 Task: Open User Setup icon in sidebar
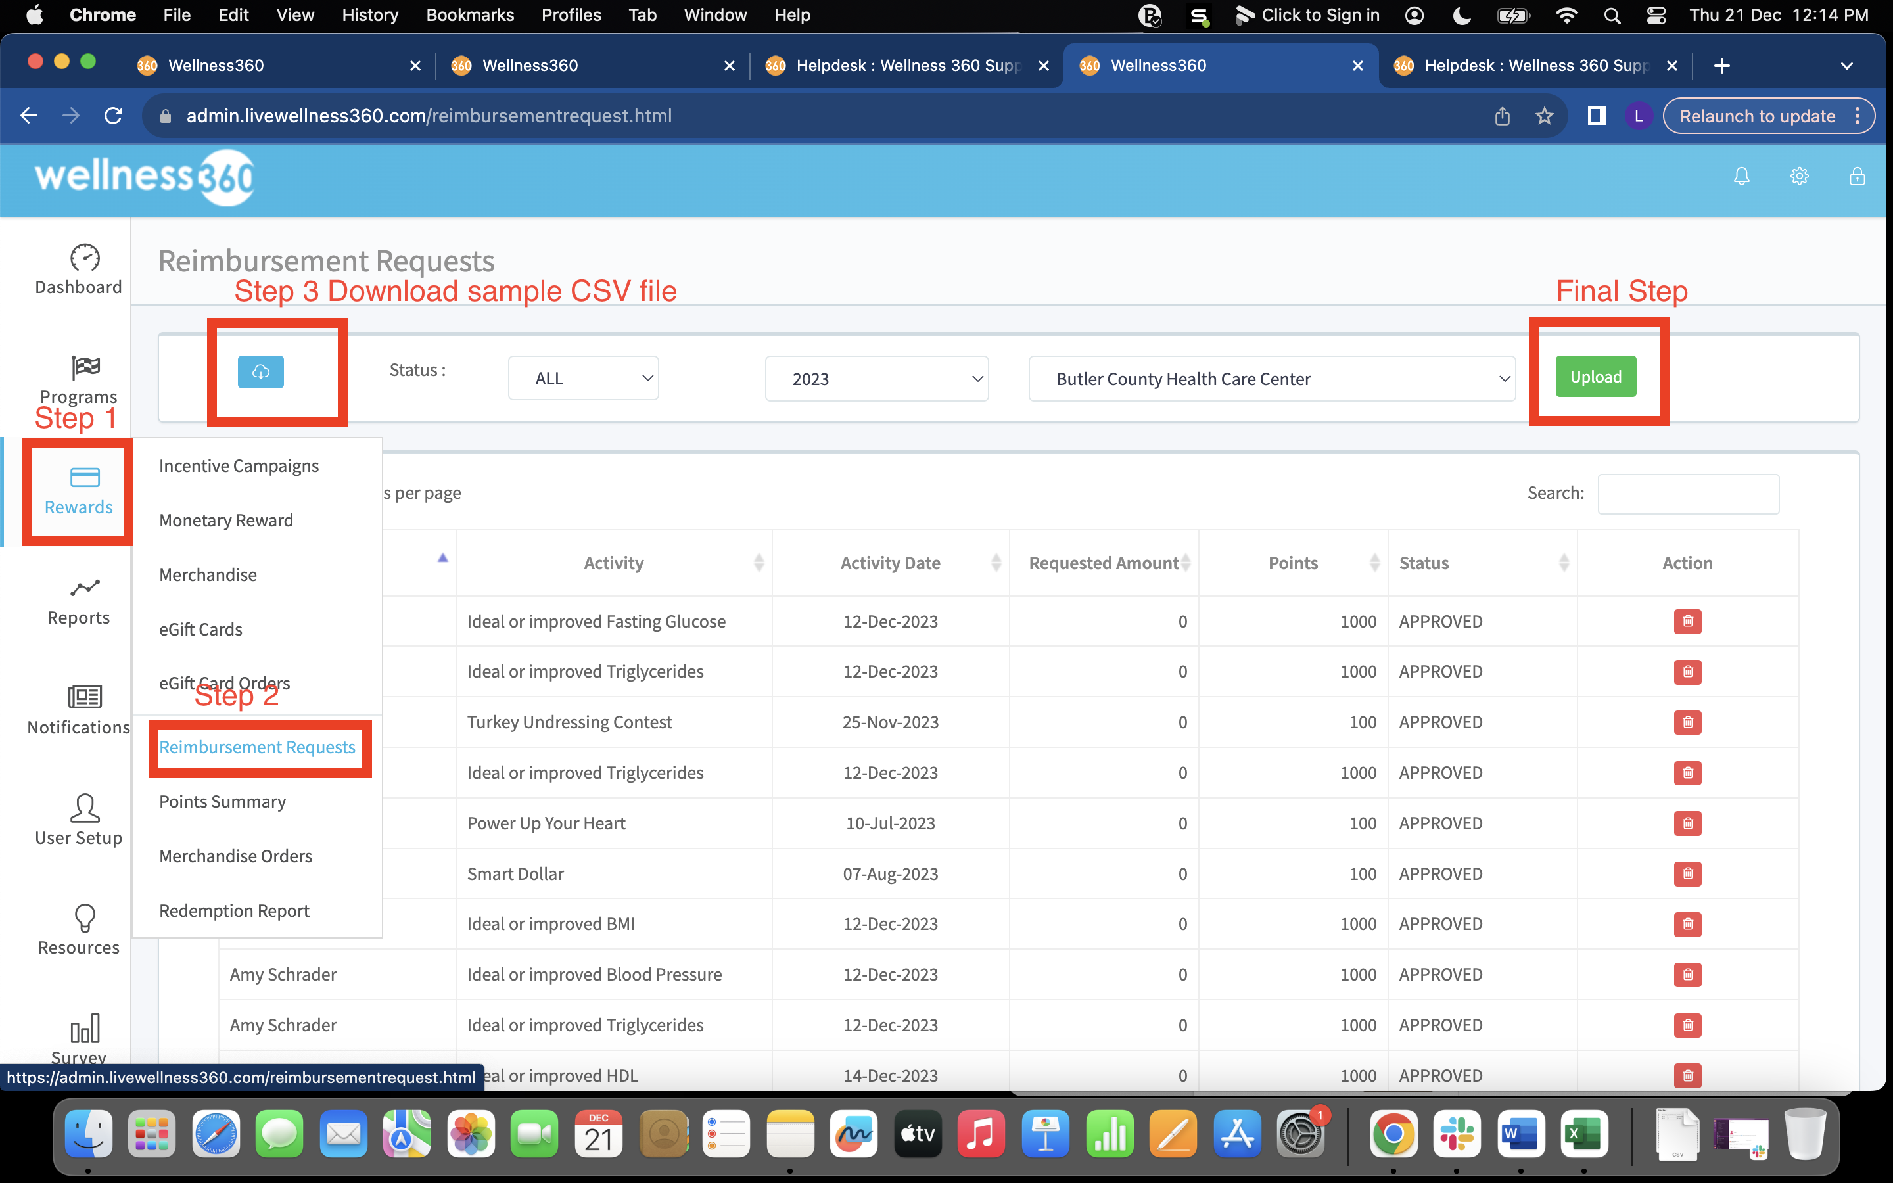85,808
